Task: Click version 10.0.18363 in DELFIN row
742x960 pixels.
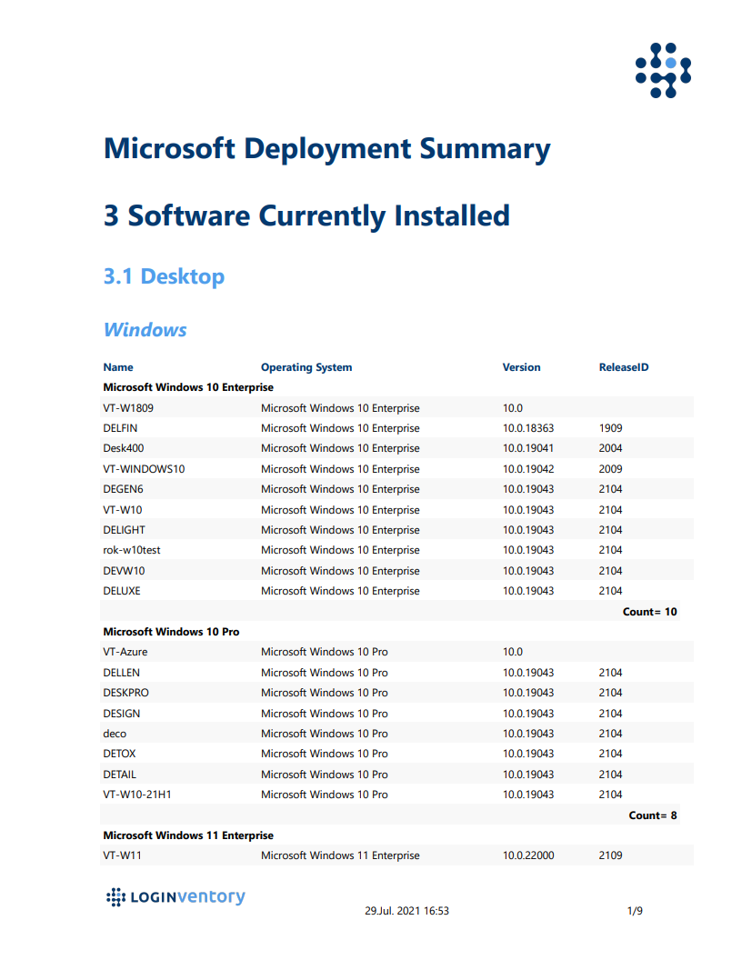Action: click(528, 428)
